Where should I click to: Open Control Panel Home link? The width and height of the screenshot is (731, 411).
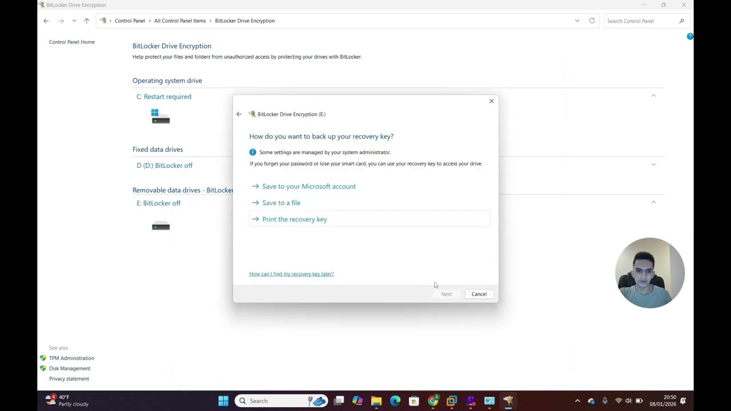(x=72, y=42)
